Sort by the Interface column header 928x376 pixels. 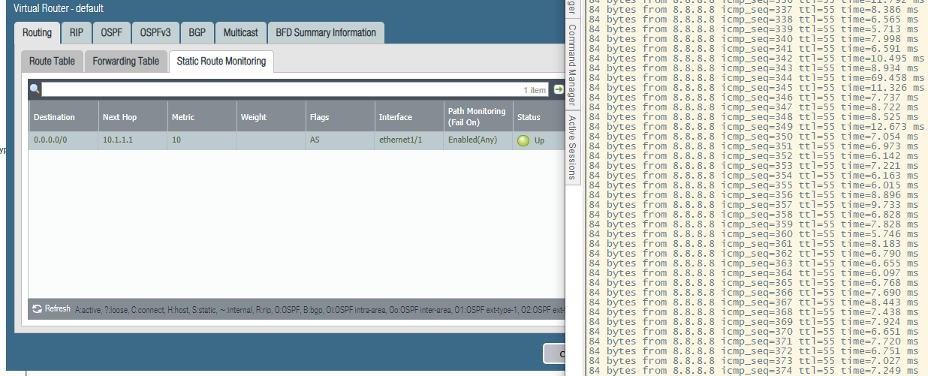pyautogui.click(x=408, y=117)
